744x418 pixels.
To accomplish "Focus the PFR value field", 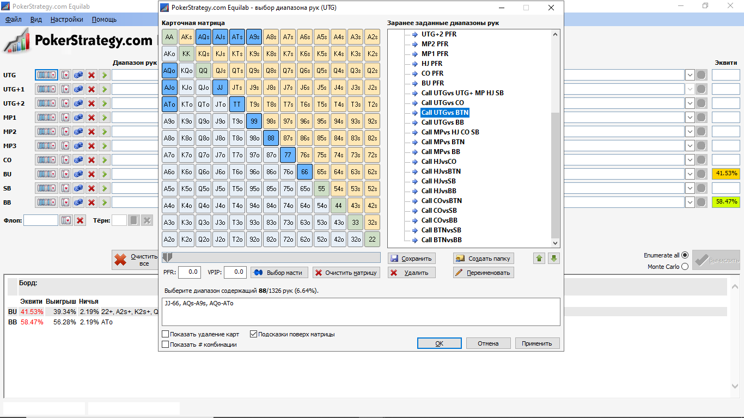I will click(190, 272).
